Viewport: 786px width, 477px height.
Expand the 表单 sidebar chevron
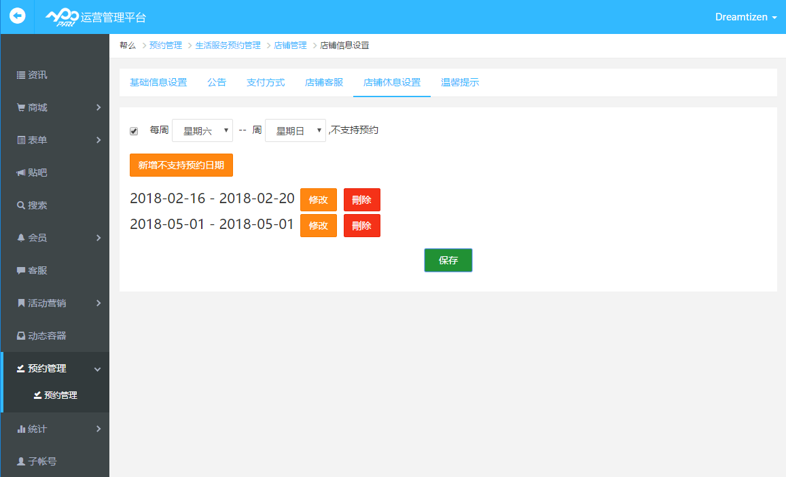tap(99, 140)
